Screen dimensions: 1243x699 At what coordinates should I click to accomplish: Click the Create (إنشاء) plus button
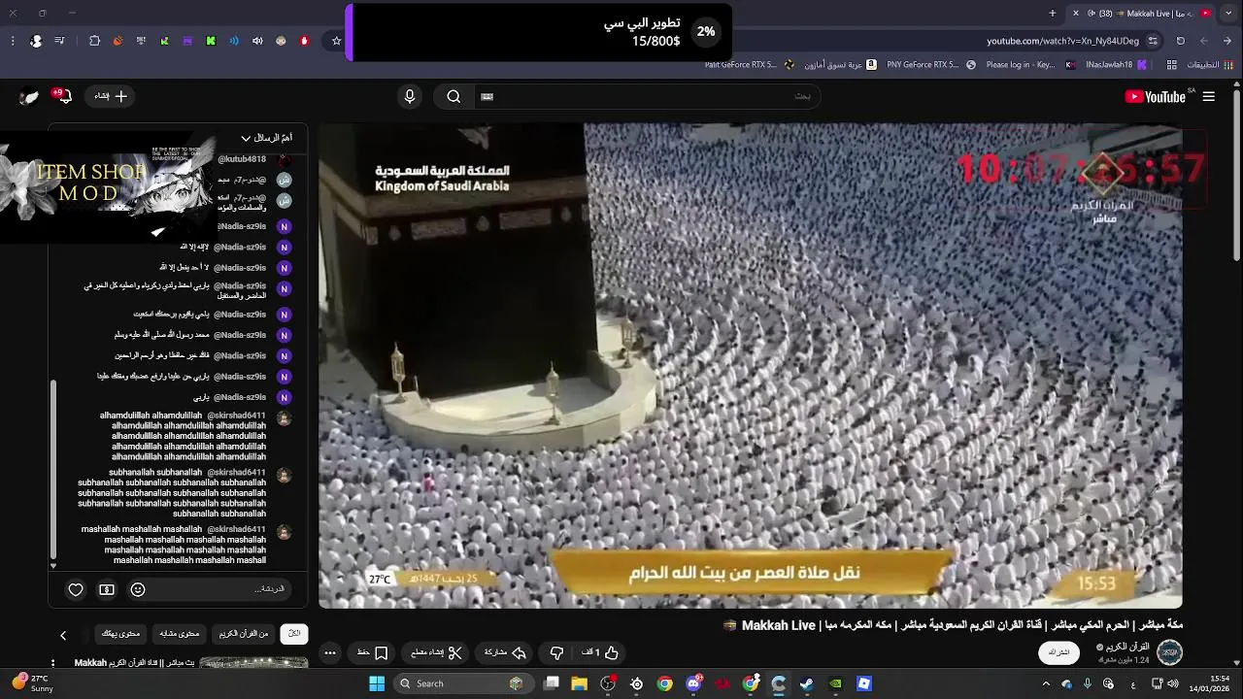(111, 96)
